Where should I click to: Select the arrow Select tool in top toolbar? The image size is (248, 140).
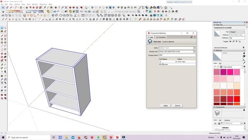3,7
